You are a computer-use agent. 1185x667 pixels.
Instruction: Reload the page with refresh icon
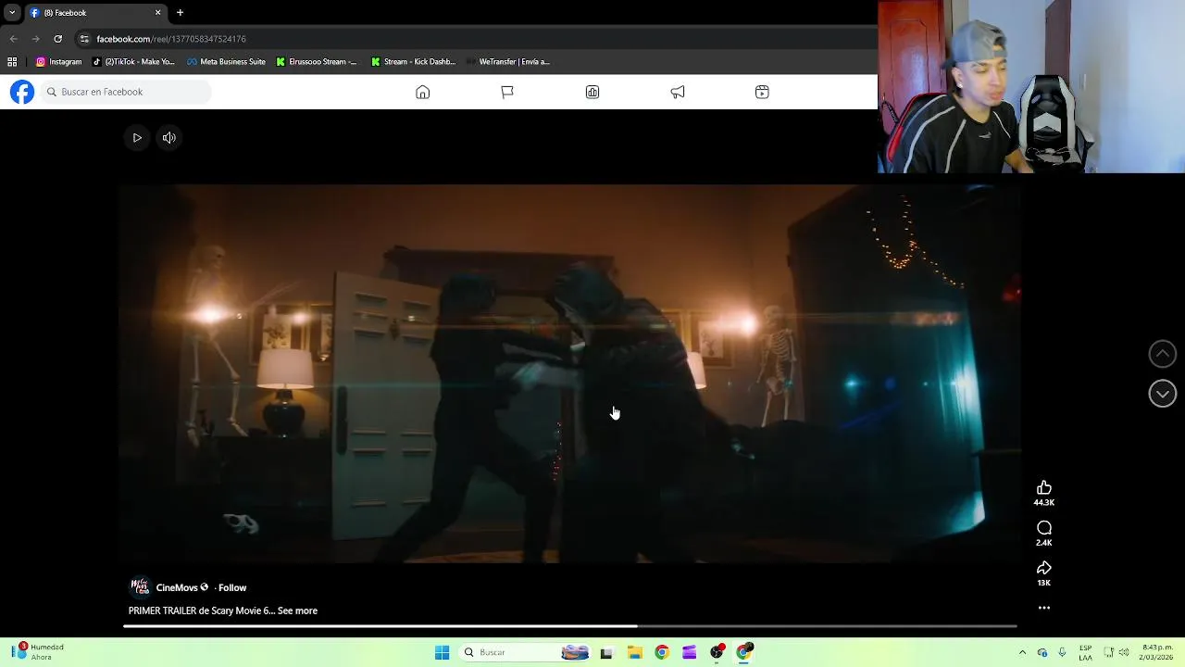click(57, 39)
